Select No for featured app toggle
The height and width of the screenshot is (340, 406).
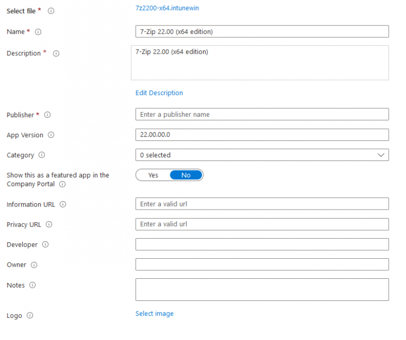point(186,175)
